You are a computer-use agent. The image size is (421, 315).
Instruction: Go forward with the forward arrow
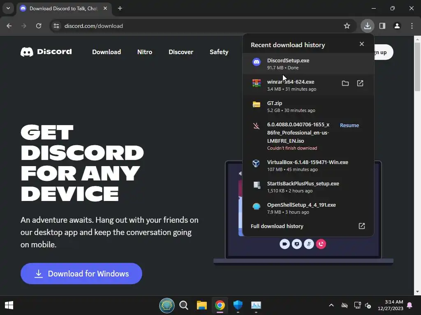(24, 26)
